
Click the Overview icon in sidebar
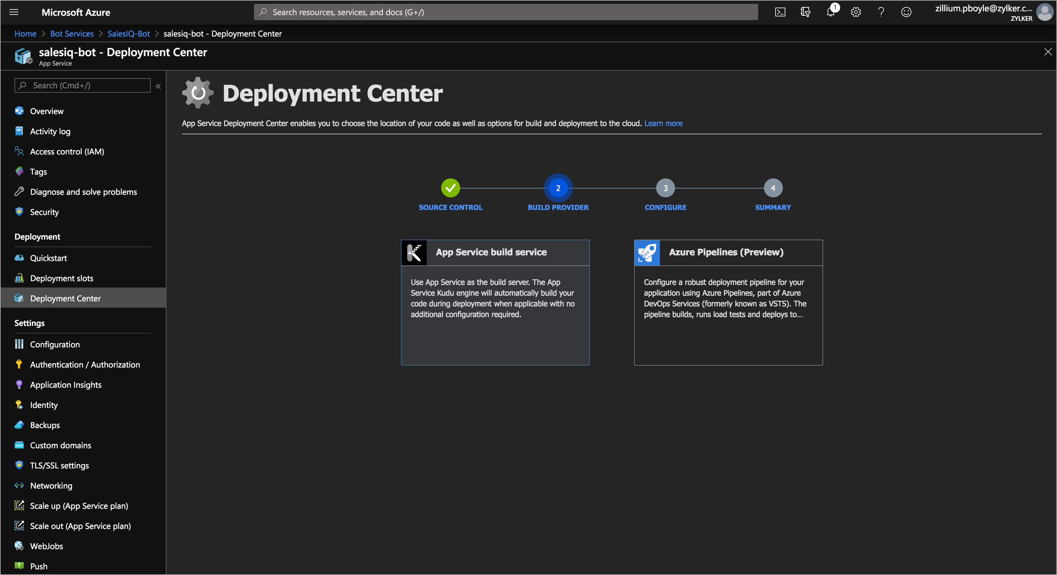[19, 111]
